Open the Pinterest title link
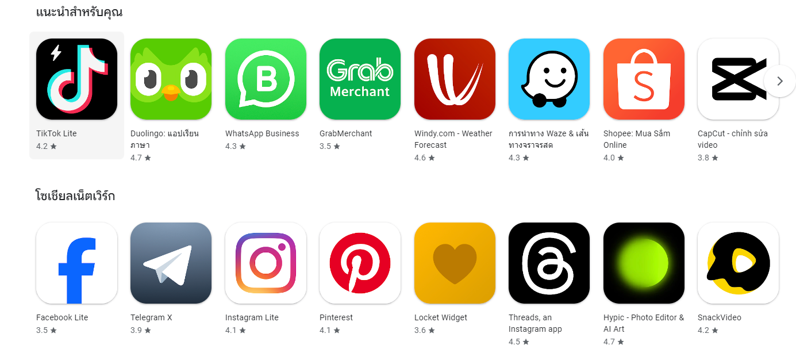Image resolution: width=796 pixels, height=364 pixels. tap(336, 317)
